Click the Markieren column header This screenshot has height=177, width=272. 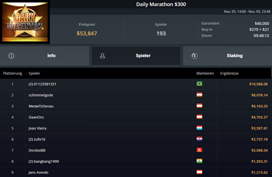point(205,73)
